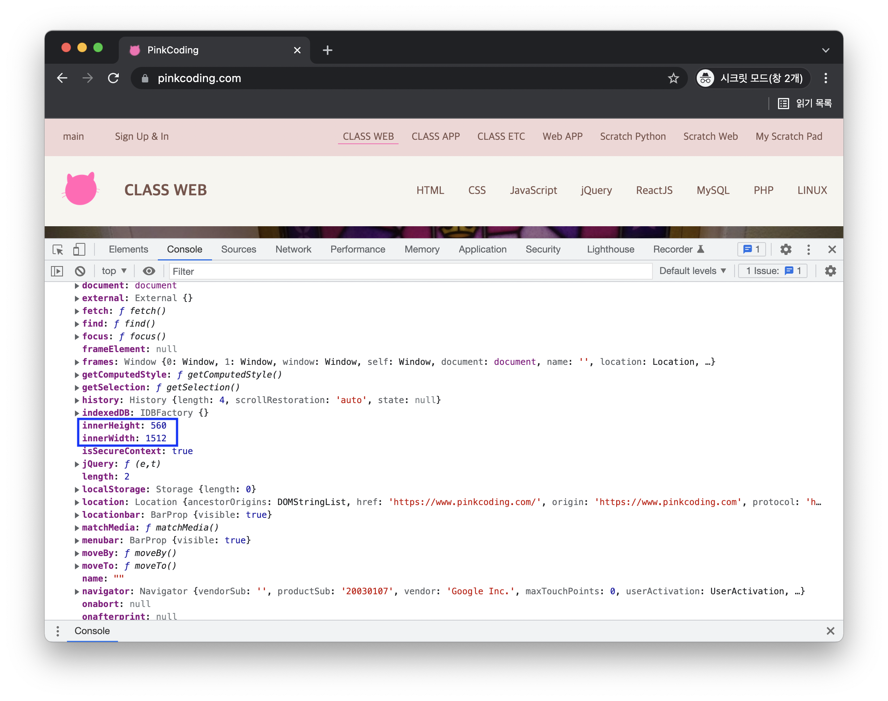Switch to the Sources tab
Viewport: 888px width, 701px height.
coord(238,249)
